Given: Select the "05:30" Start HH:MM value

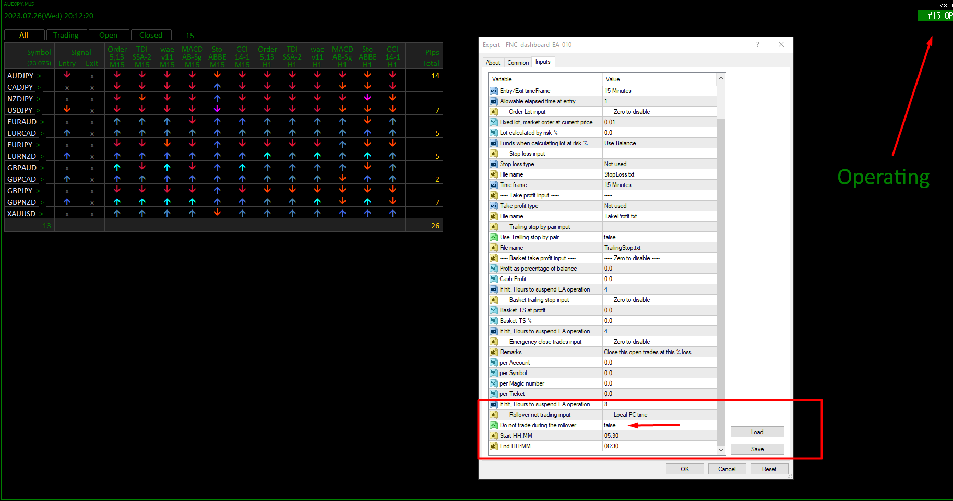Looking at the screenshot, I should [612, 436].
